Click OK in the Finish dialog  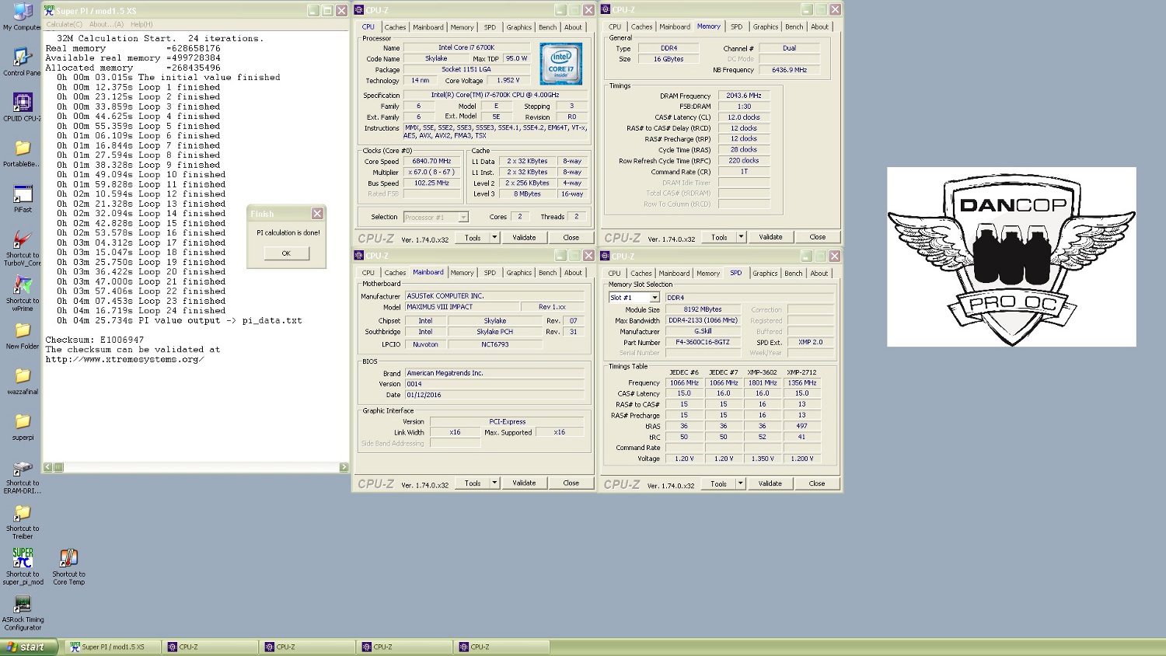(x=286, y=253)
